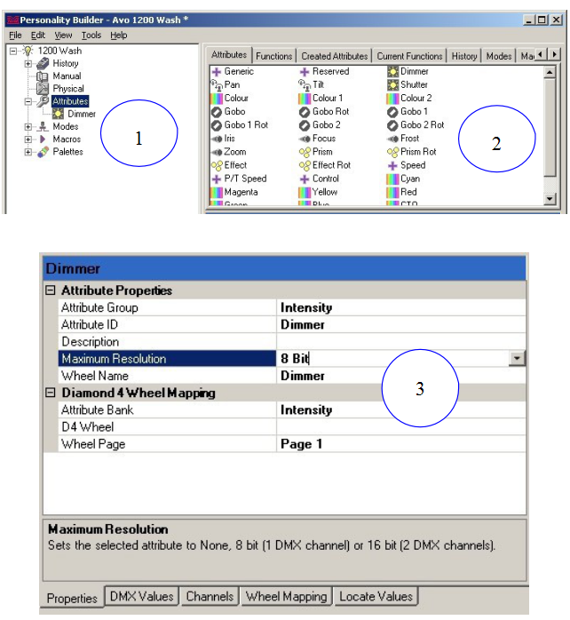Expand the Modes tree node
This screenshot has width=570, height=620.
pyautogui.click(x=28, y=127)
